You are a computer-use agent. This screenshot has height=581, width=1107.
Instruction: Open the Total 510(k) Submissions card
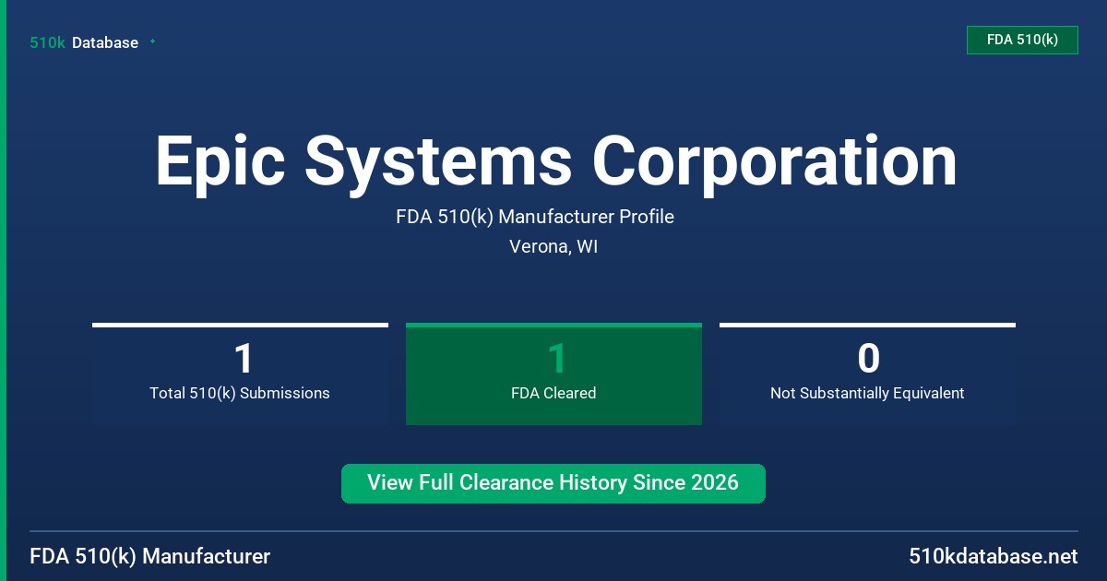[x=240, y=374]
